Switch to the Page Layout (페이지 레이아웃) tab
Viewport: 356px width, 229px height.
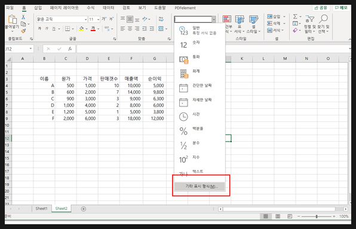65,8
